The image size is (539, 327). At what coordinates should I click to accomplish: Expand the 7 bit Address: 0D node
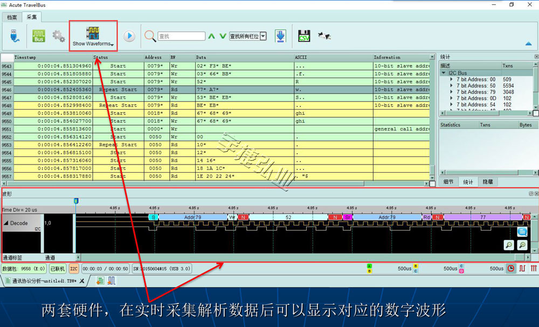(x=451, y=98)
